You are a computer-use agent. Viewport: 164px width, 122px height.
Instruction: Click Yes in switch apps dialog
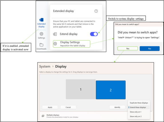[x=128, y=48]
